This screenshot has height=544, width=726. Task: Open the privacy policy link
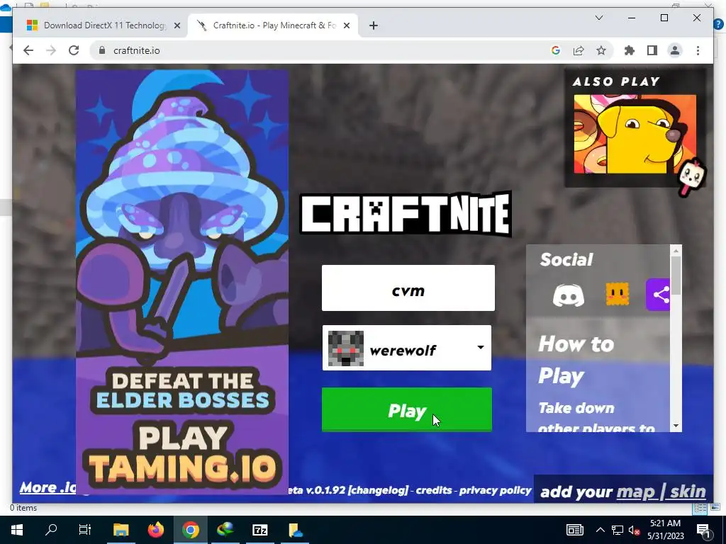click(x=495, y=490)
